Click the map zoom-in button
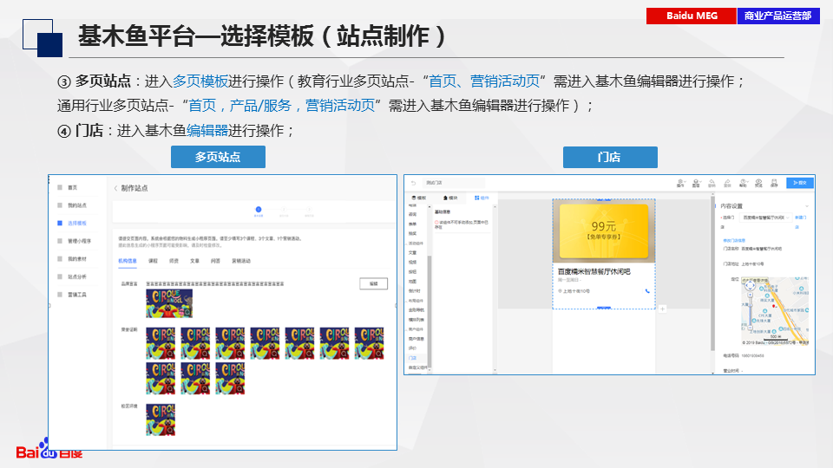 tap(750, 294)
